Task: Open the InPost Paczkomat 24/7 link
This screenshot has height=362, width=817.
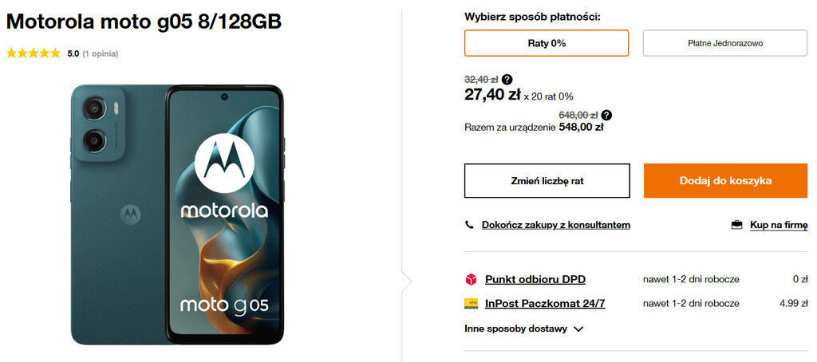Action: (545, 304)
